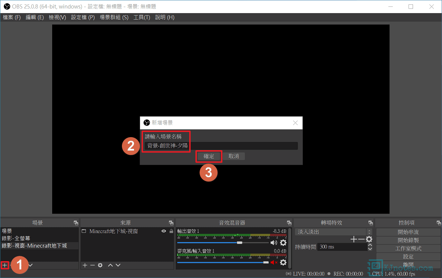Toggle lock on Minecraft地下城-視窗 source
Image resolution: width=442 pixels, height=278 pixels.
tap(171, 231)
